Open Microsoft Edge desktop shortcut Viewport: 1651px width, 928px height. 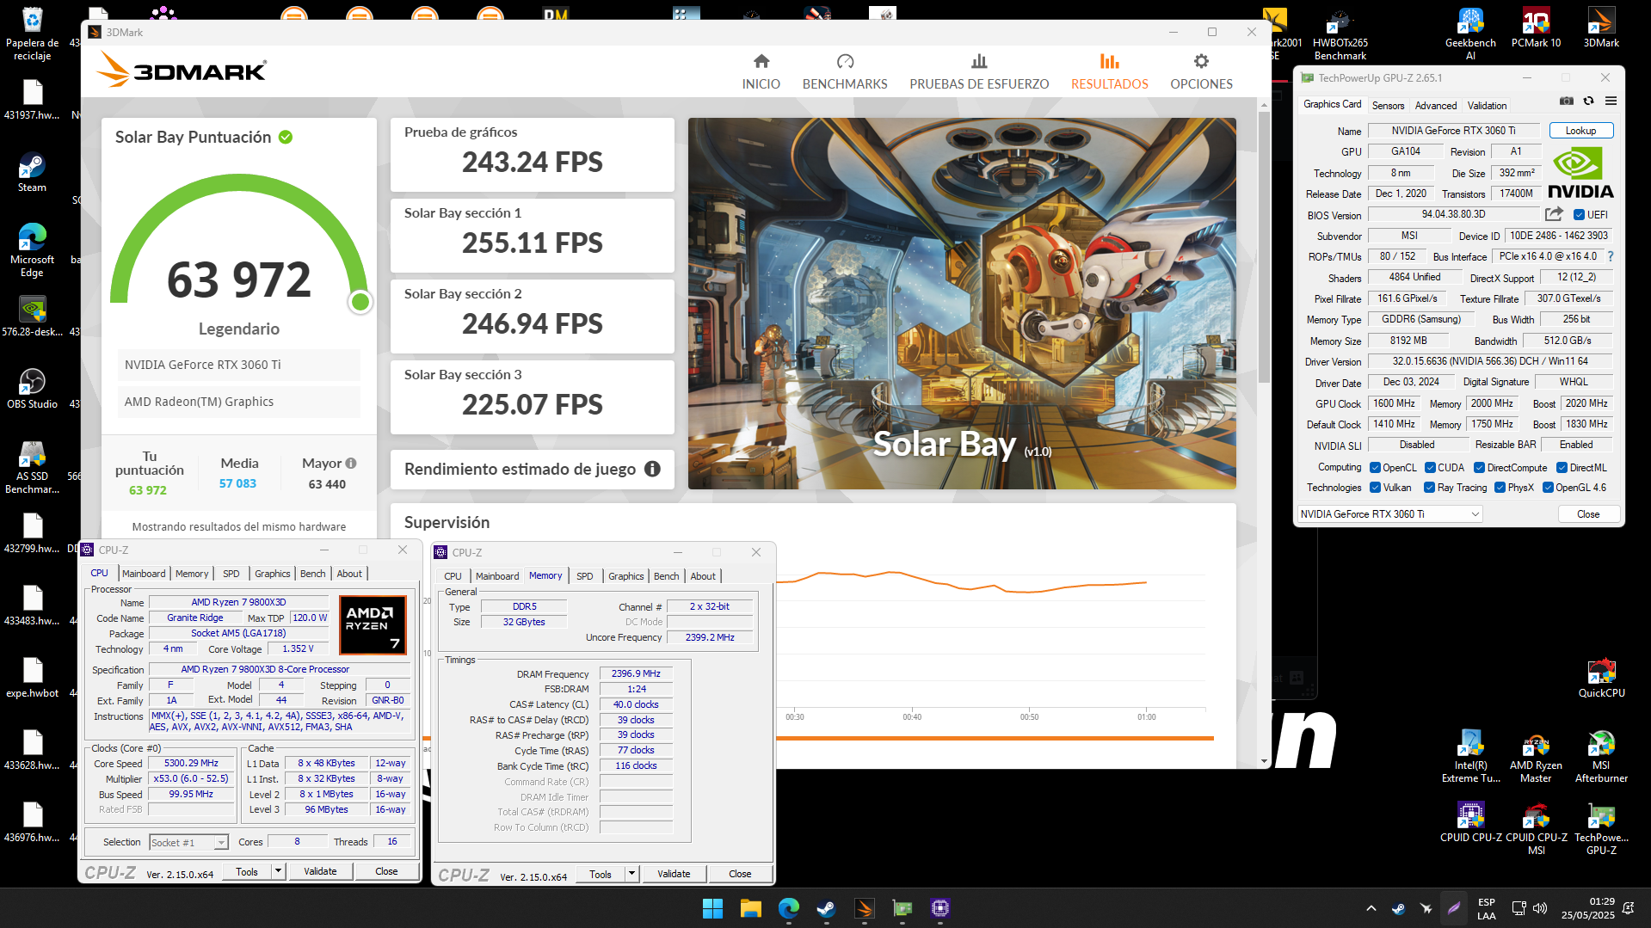pyautogui.click(x=32, y=250)
